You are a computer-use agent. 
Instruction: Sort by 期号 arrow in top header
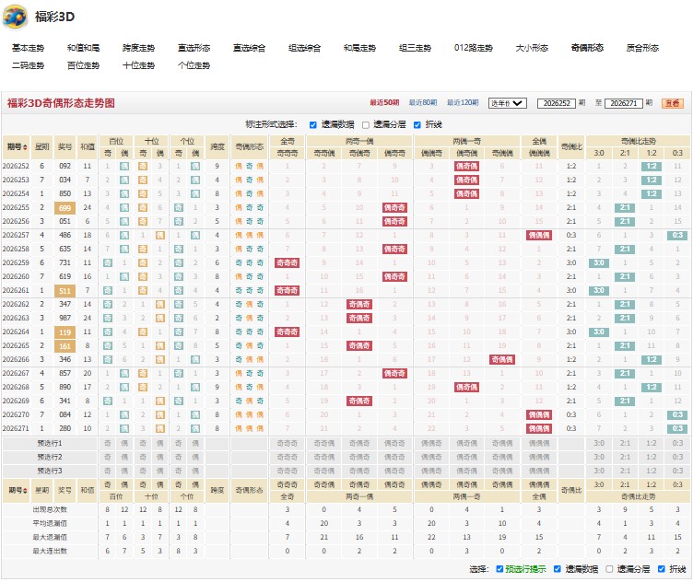[25, 147]
